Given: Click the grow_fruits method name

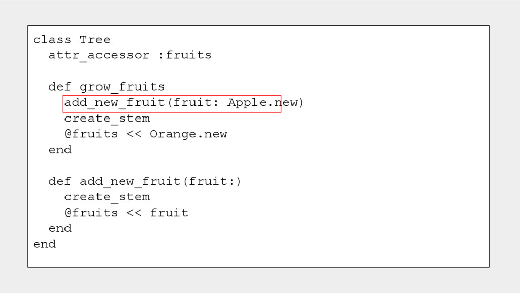Looking at the screenshot, I should point(122,87).
